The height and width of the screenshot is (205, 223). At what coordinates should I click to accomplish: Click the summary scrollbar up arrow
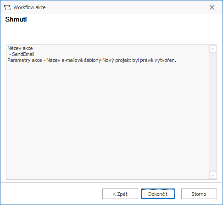tap(212, 49)
